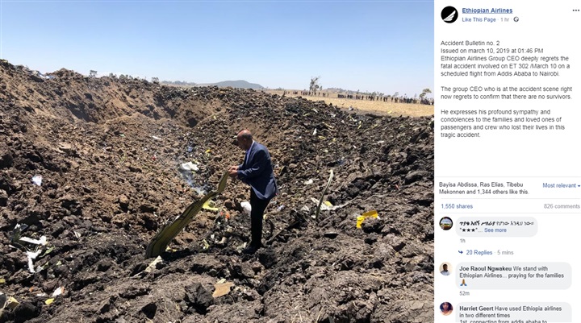Open the 826 comments count
The width and height of the screenshot is (581, 323).
[562, 206]
